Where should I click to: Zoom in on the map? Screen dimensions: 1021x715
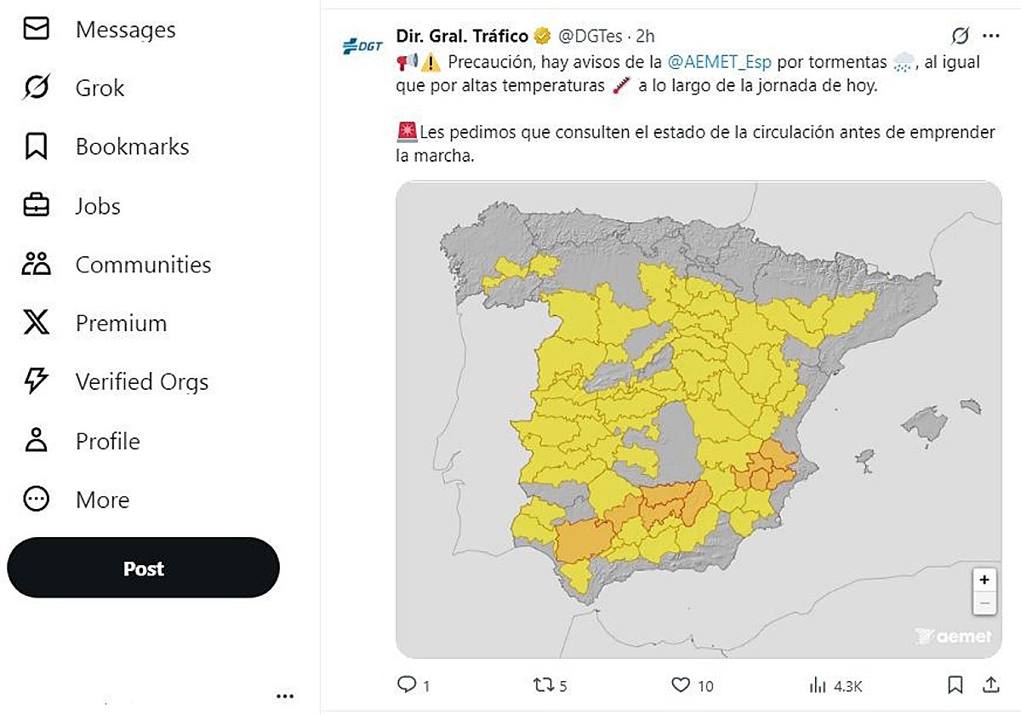pyautogui.click(x=984, y=581)
